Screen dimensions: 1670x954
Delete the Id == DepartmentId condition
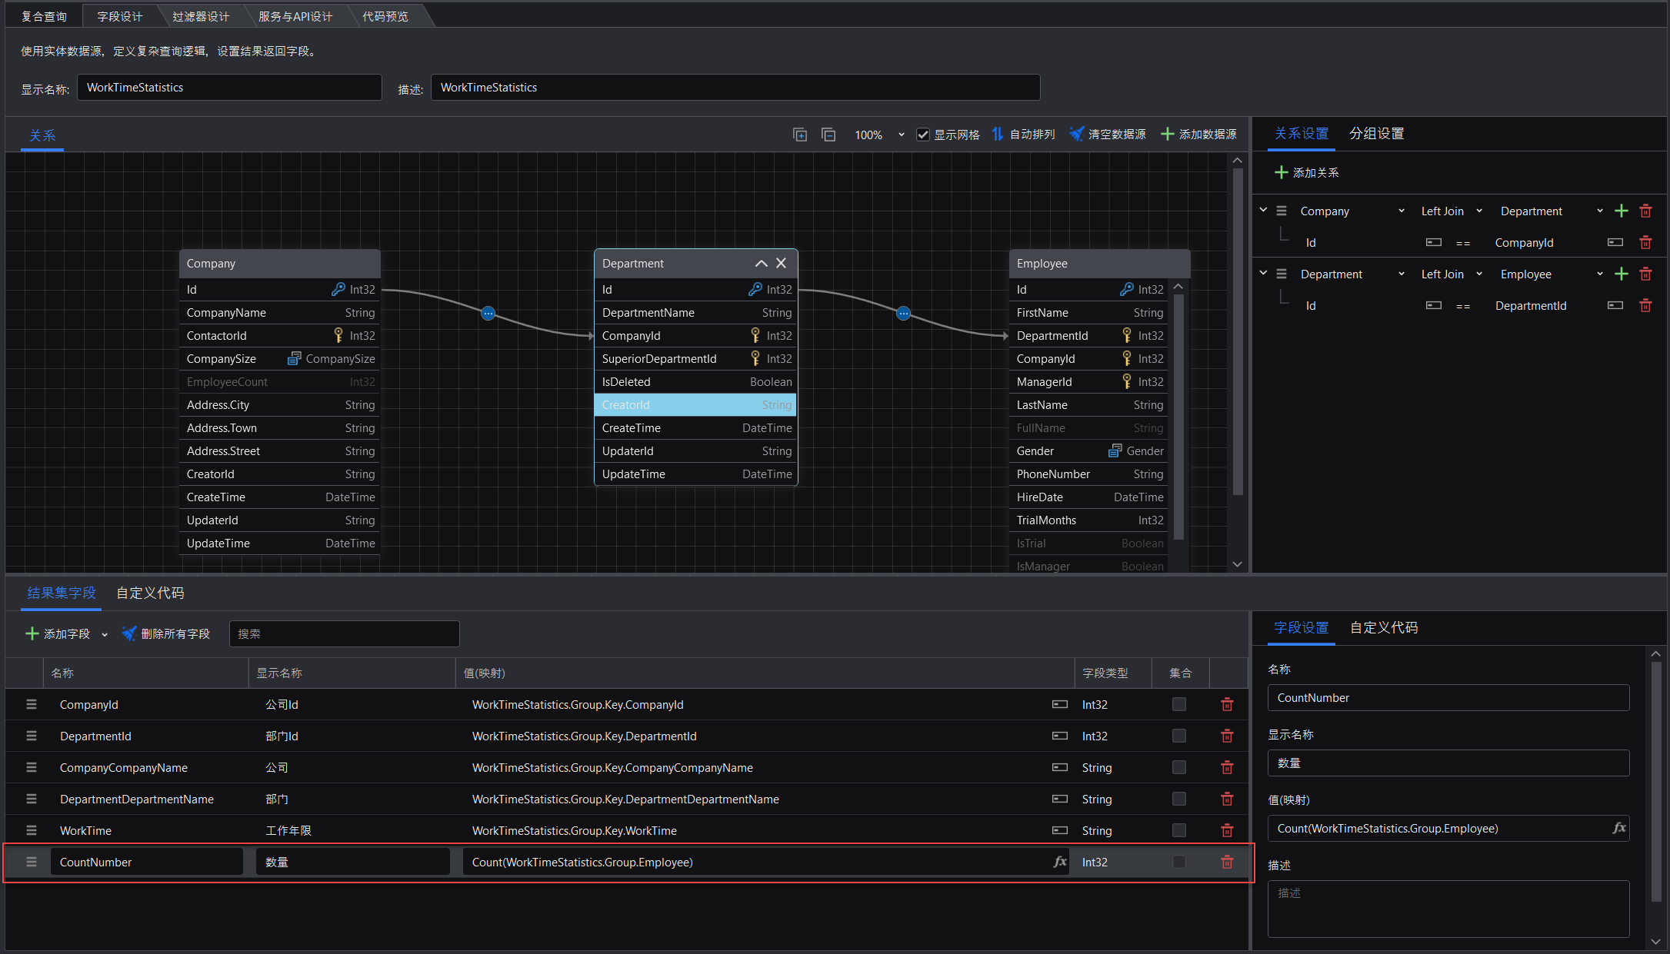pyautogui.click(x=1645, y=305)
